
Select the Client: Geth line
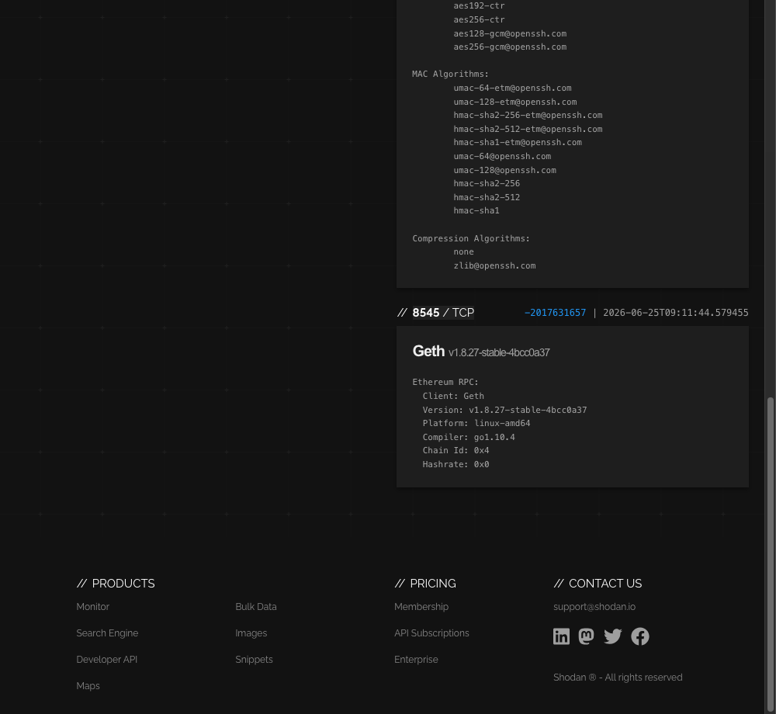(453, 396)
